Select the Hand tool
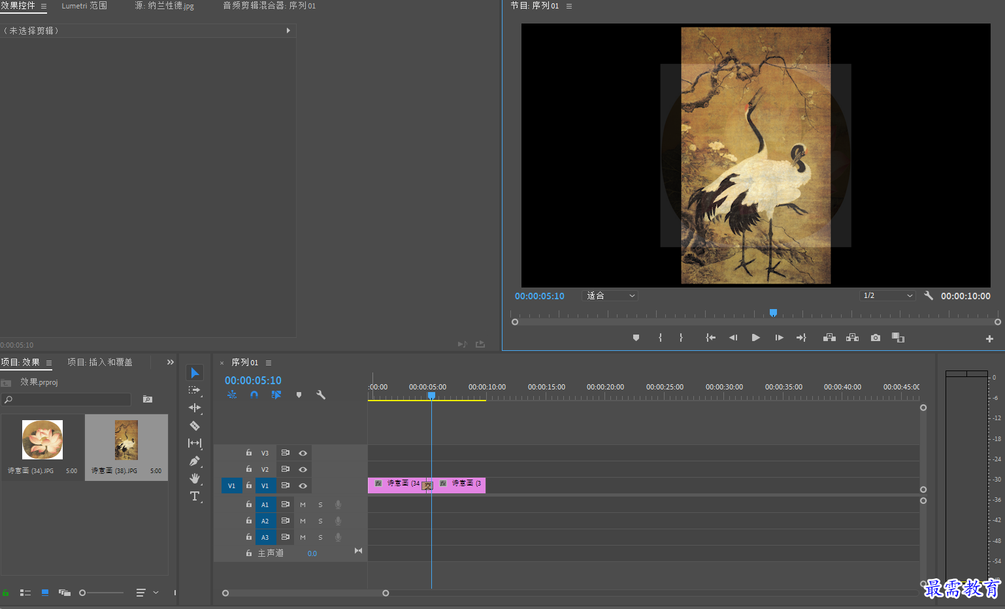The width and height of the screenshot is (1005, 609). coord(195,478)
